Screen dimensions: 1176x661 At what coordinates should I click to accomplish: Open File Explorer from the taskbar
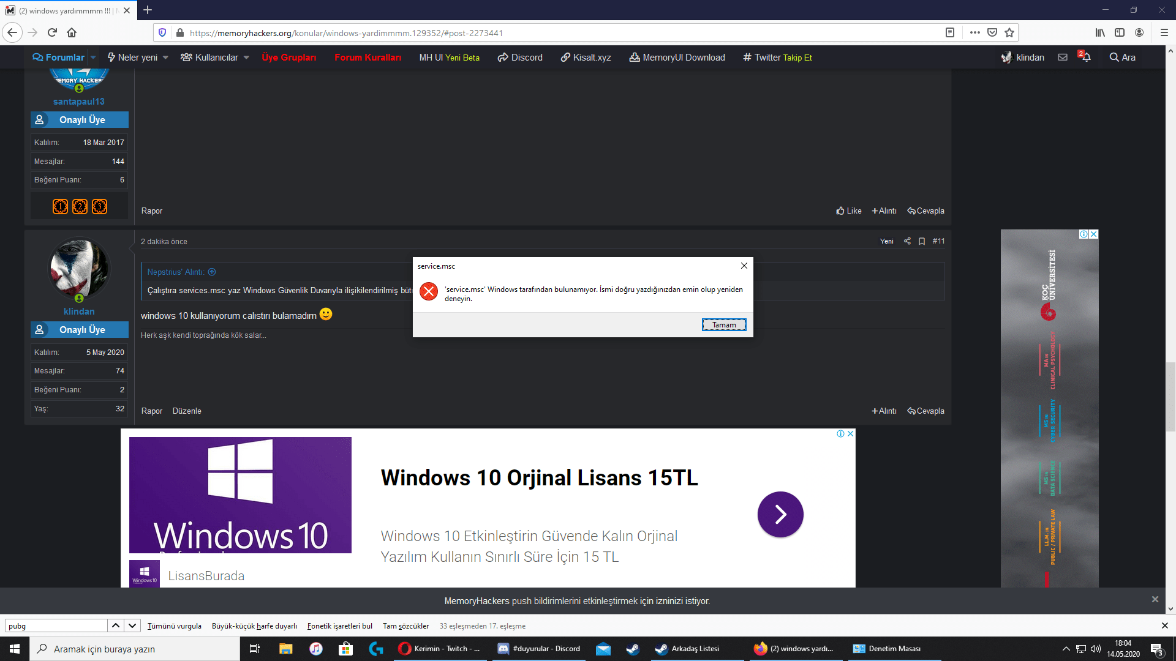(x=285, y=649)
